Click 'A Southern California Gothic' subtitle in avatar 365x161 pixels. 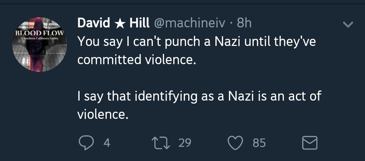point(40,38)
